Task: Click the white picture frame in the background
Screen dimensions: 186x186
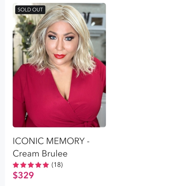Action: (97, 21)
